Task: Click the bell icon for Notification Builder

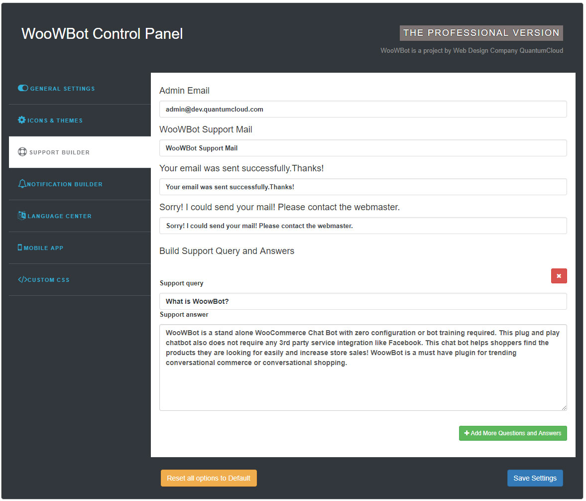Action: (x=22, y=184)
